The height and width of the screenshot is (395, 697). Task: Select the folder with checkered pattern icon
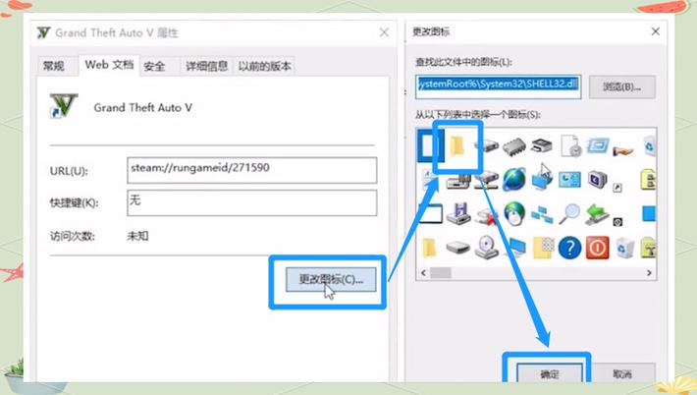pos(543,248)
